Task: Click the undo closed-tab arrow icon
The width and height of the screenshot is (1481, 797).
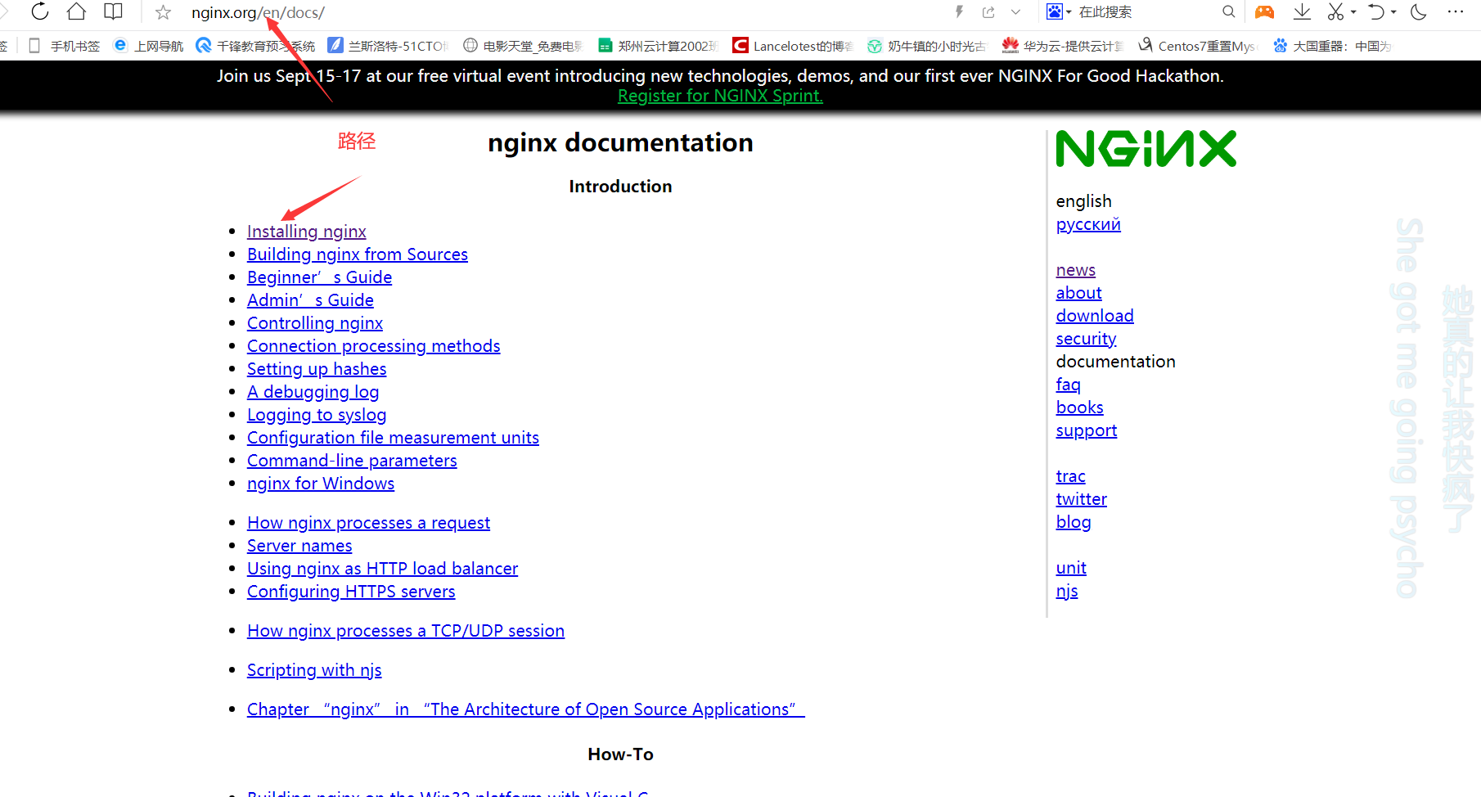Action: 1376,11
